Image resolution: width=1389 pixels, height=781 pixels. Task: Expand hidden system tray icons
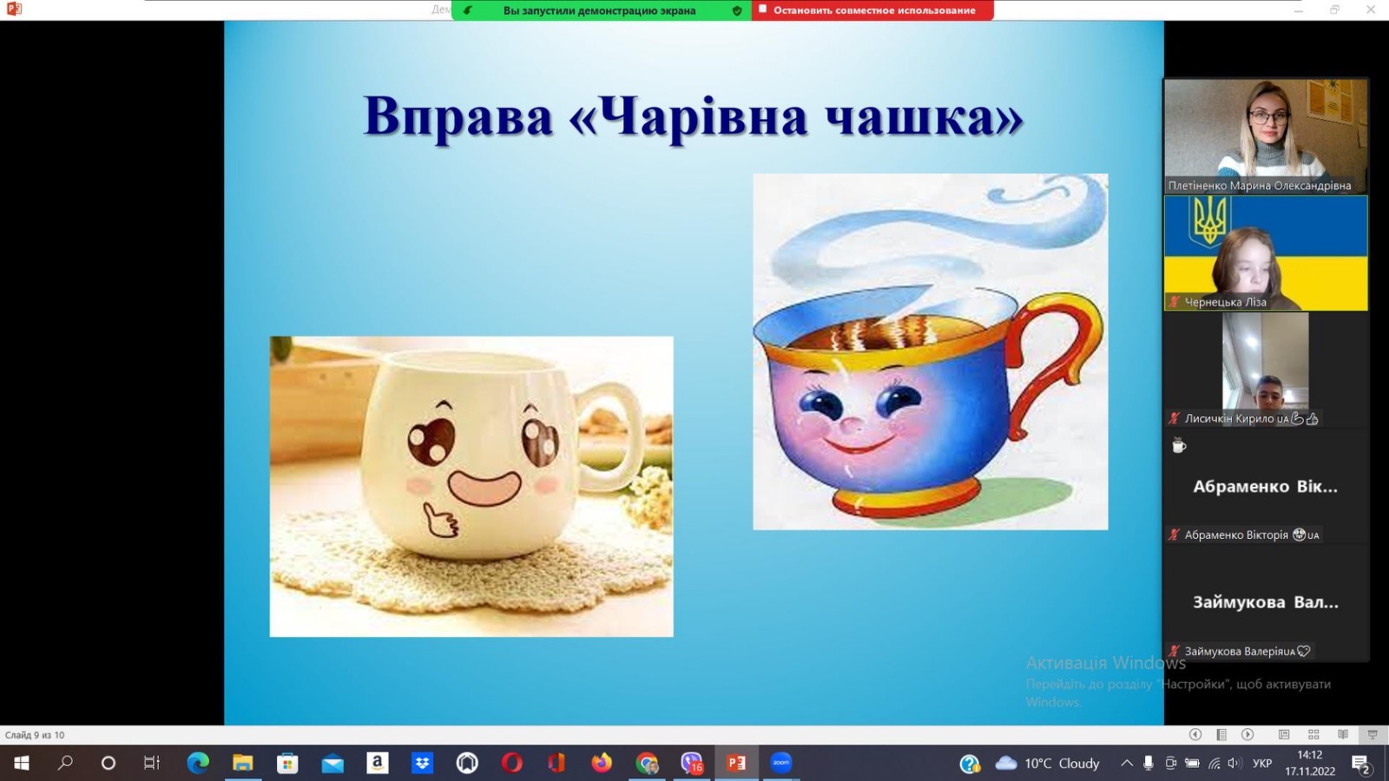click(1127, 764)
